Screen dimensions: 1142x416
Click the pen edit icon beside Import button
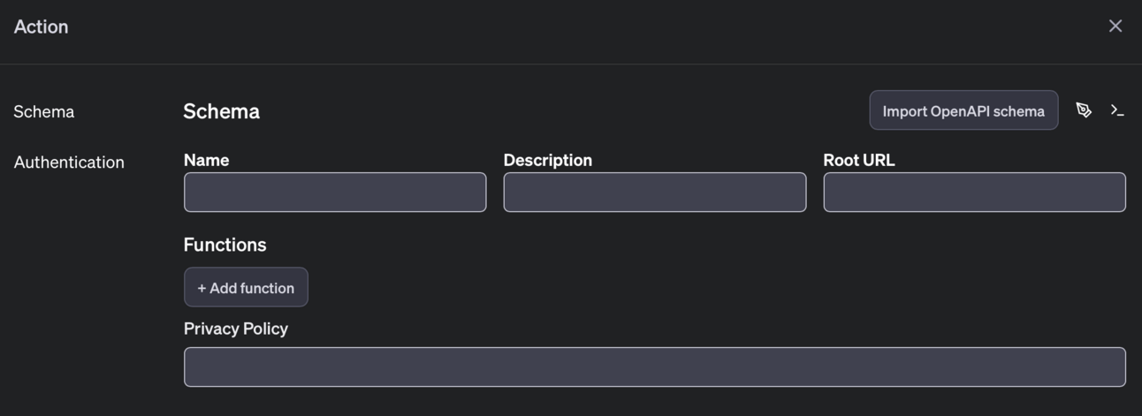point(1084,110)
